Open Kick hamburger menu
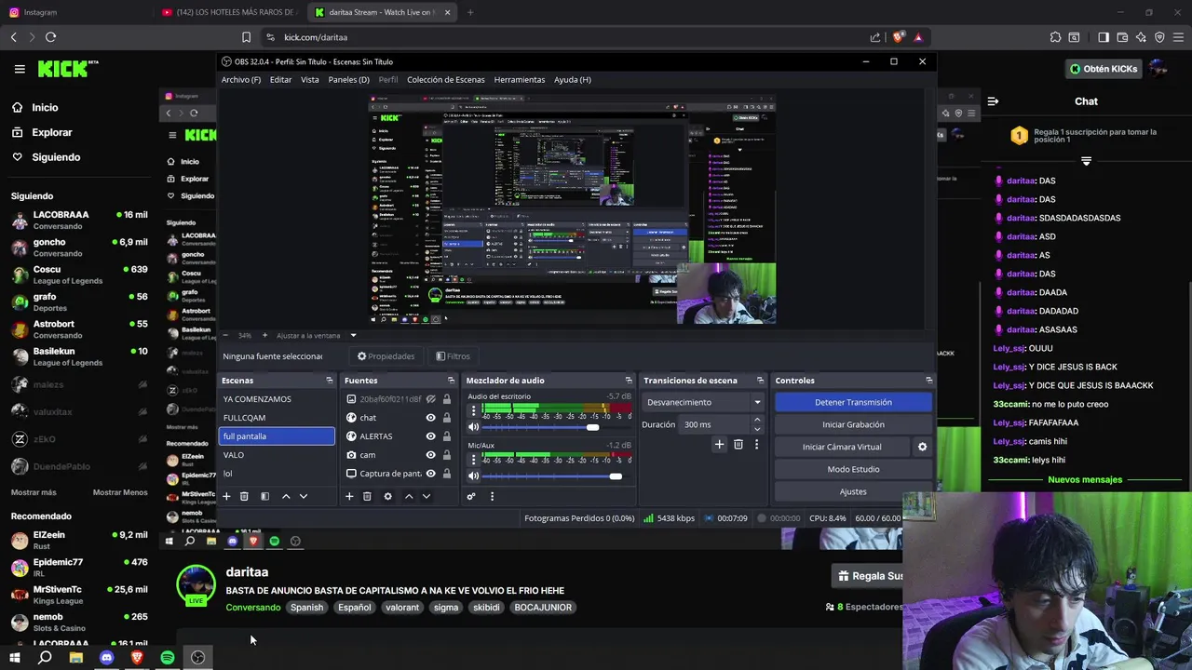1192x670 pixels. pyautogui.click(x=20, y=69)
